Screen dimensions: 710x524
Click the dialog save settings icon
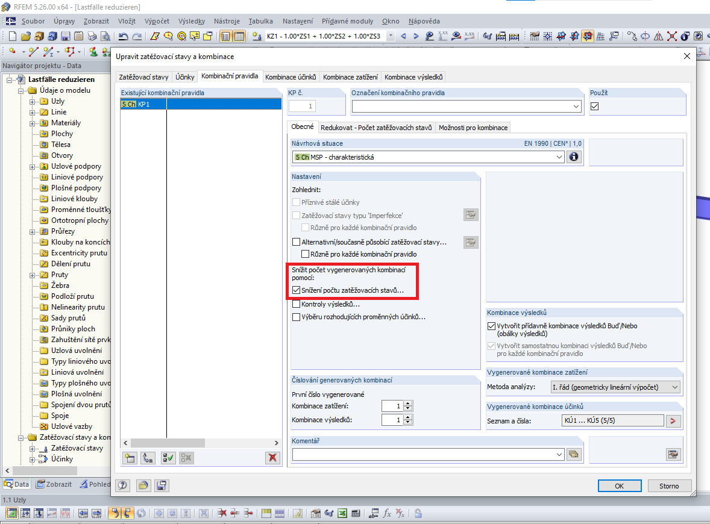click(161, 485)
